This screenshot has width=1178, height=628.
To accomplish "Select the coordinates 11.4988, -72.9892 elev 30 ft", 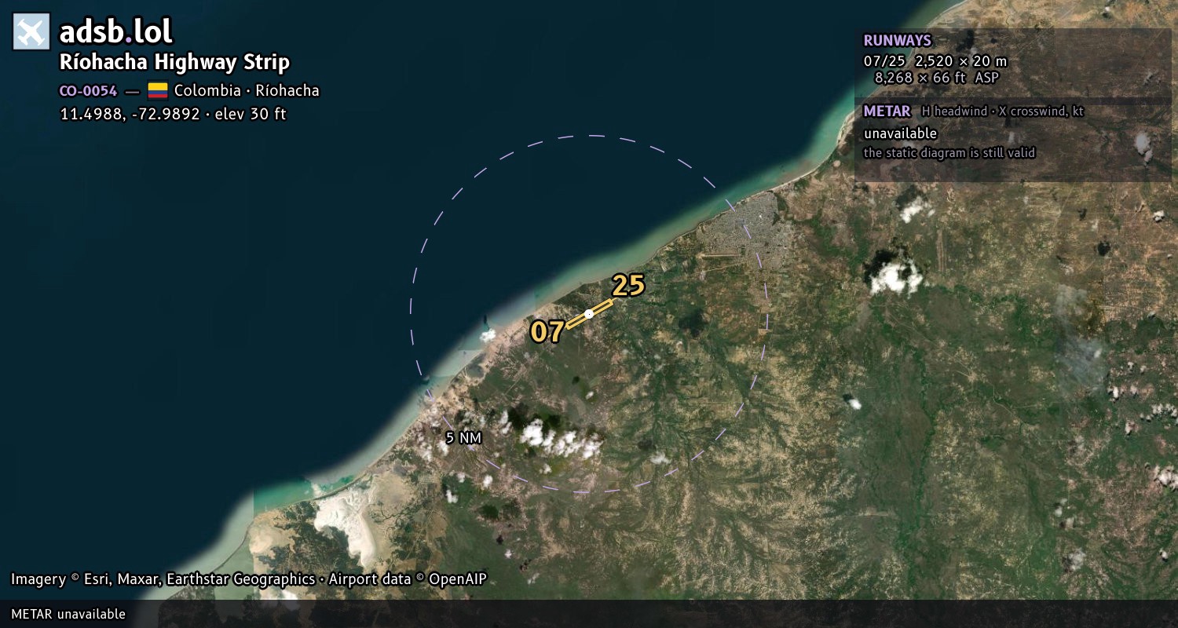I will tap(173, 114).
